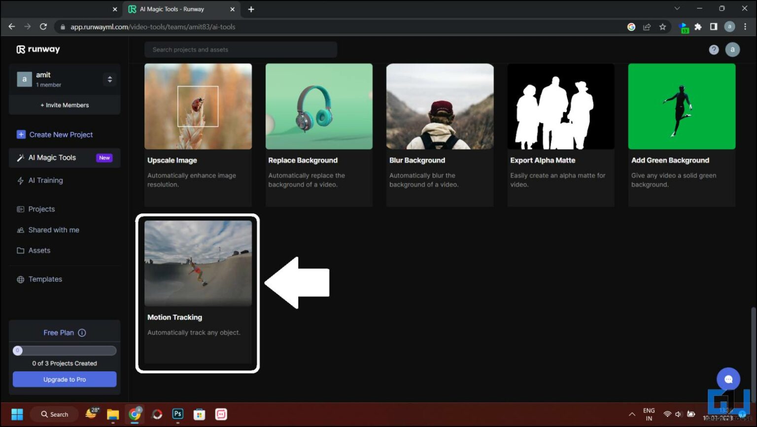
Task: Open the team switcher next to amit
Action: [109, 79]
